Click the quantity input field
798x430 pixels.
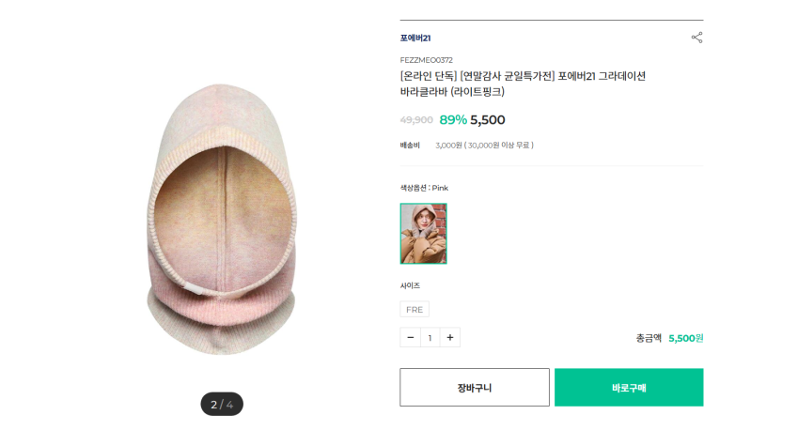click(x=430, y=338)
